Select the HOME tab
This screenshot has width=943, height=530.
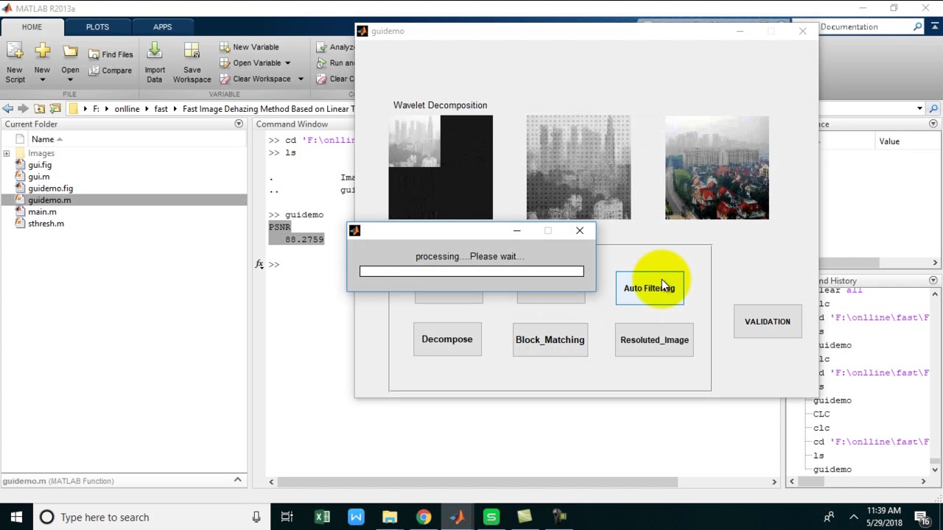pyautogui.click(x=32, y=27)
